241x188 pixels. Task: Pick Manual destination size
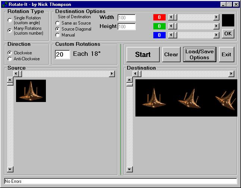57,35
